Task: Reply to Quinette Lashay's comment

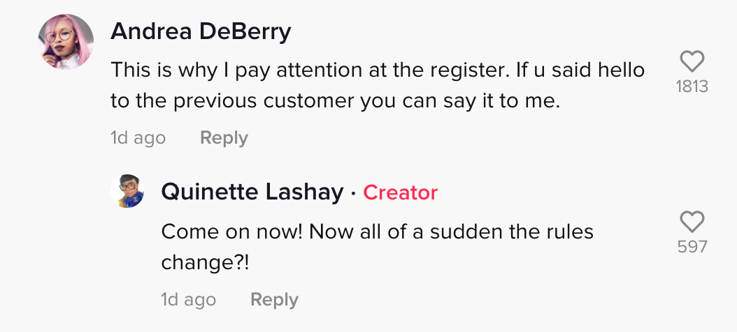Action: [274, 299]
